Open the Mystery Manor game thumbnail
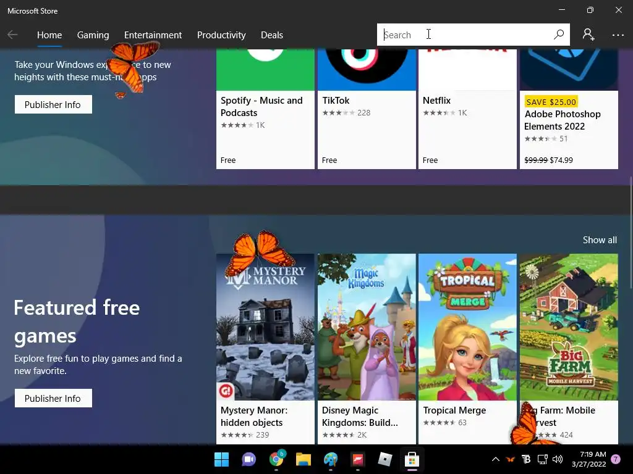633x474 pixels. click(x=265, y=327)
